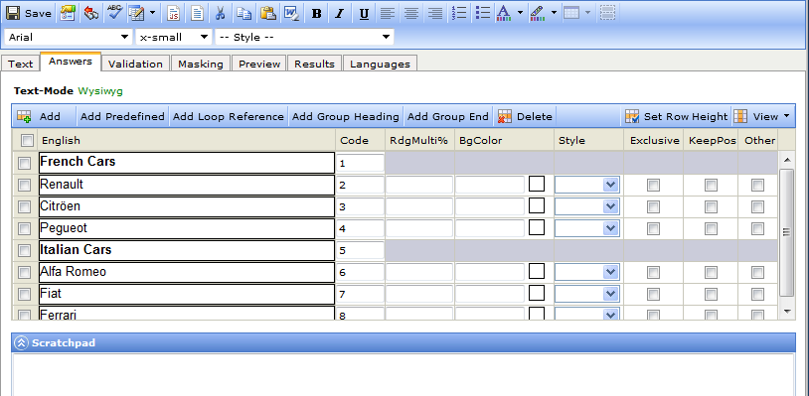809x396 pixels.
Task: Switch to the Validation tab
Action: point(135,64)
